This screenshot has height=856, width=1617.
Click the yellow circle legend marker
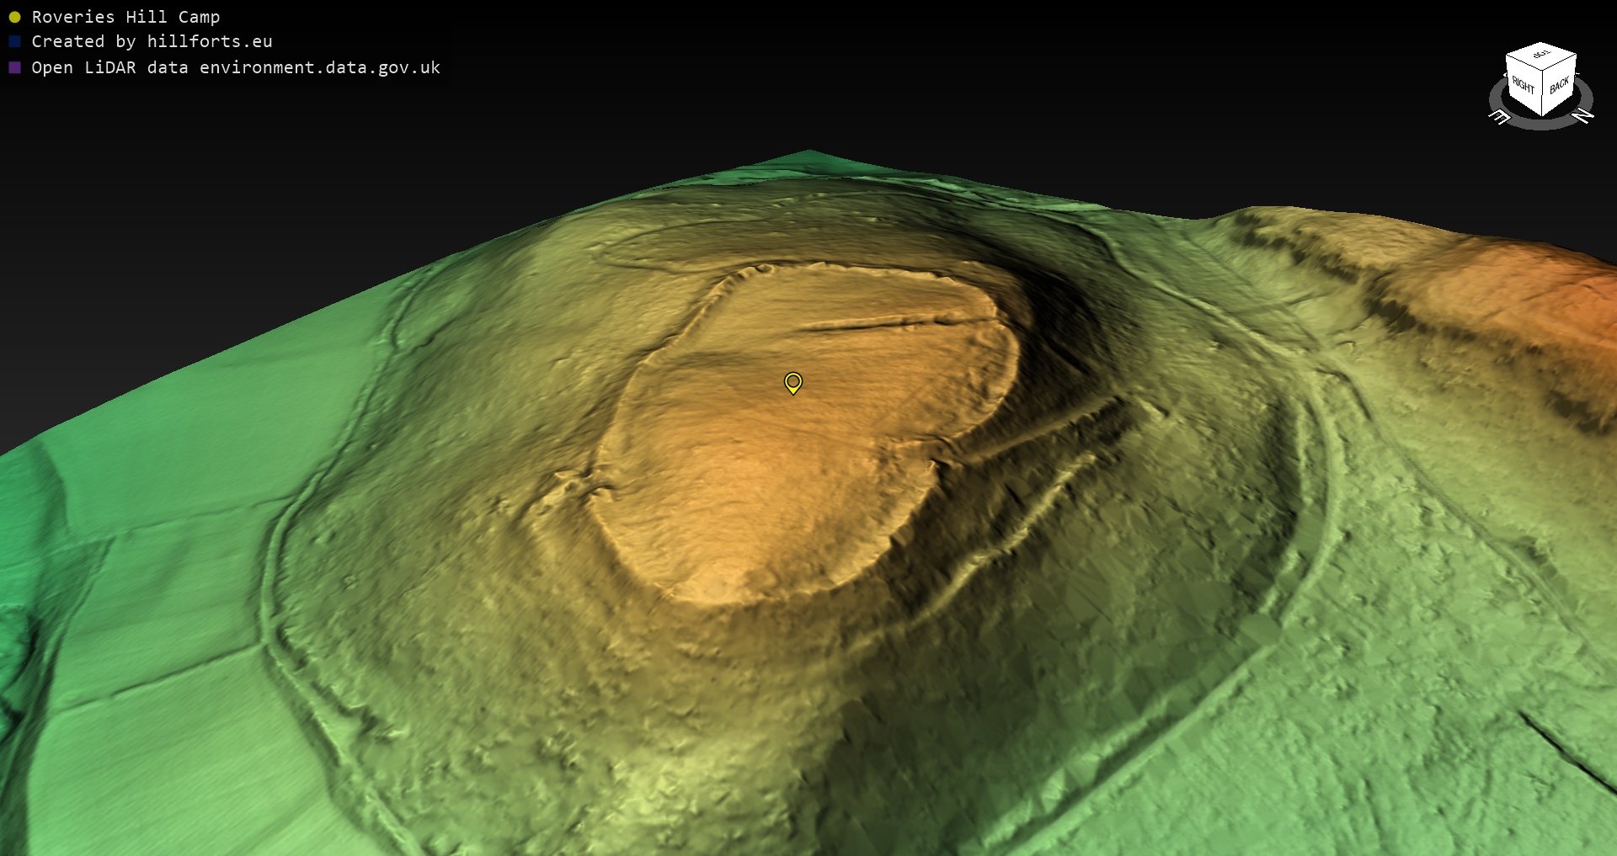(14, 17)
